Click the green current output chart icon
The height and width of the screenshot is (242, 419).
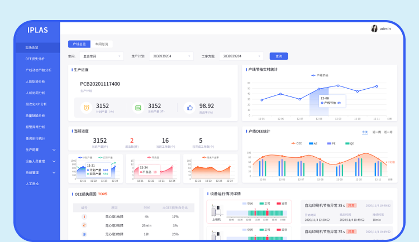click(138, 108)
